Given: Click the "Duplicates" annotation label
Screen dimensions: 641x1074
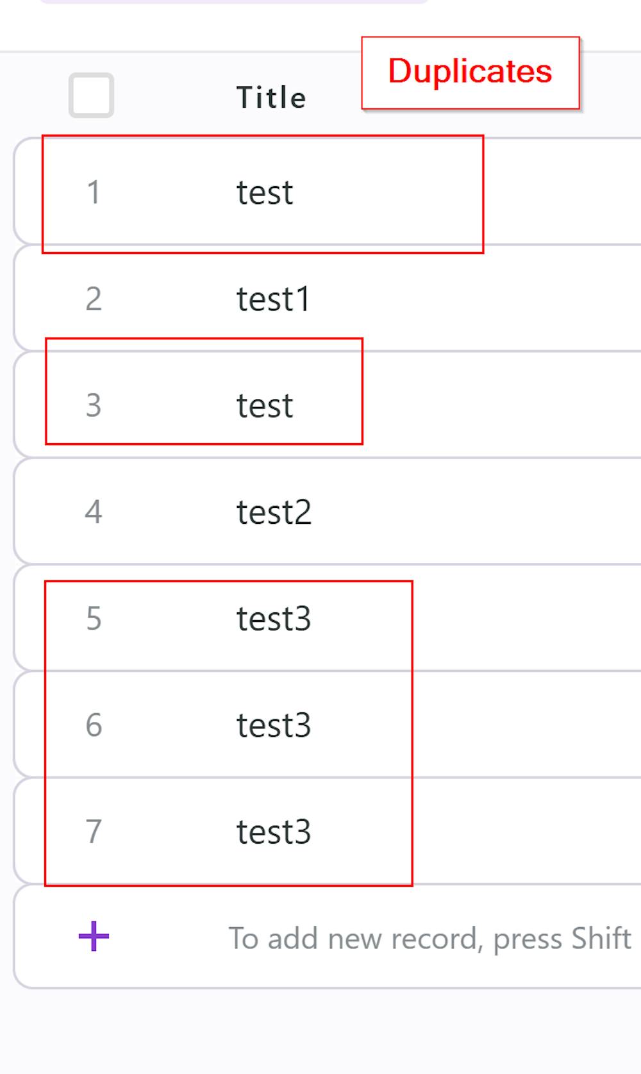Looking at the screenshot, I should (x=470, y=72).
